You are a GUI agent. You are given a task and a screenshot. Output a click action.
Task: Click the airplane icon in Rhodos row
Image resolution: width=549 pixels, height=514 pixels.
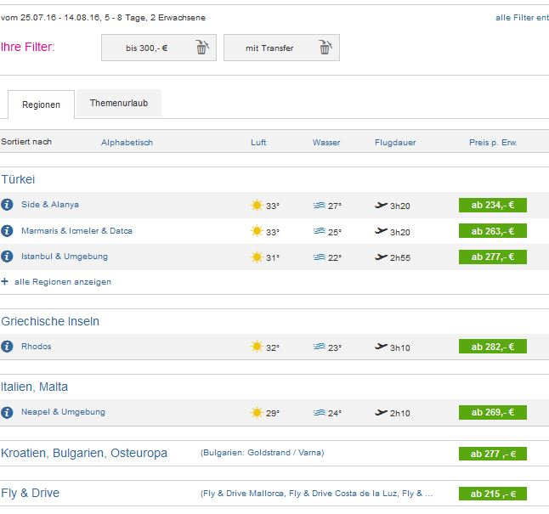tap(381, 347)
